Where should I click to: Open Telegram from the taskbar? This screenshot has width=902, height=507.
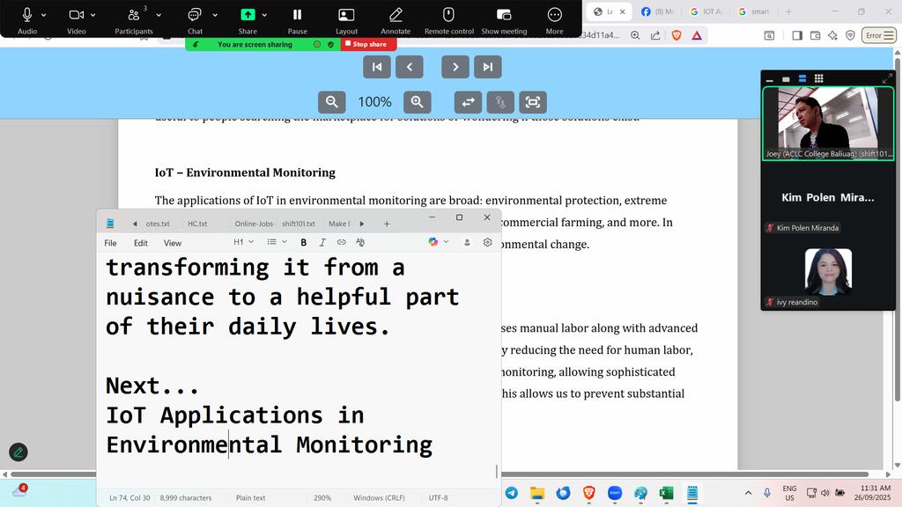click(x=512, y=493)
